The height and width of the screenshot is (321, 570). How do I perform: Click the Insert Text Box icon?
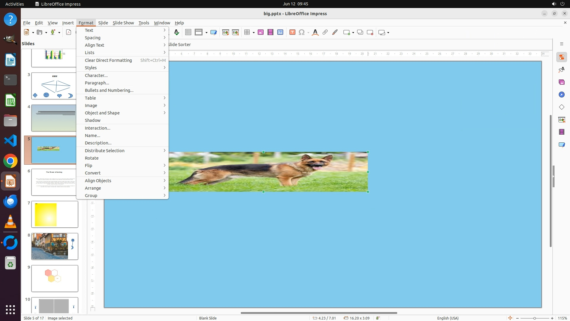pyautogui.click(x=292, y=32)
